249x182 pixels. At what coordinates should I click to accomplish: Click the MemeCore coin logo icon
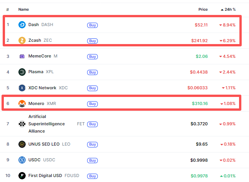(22, 56)
